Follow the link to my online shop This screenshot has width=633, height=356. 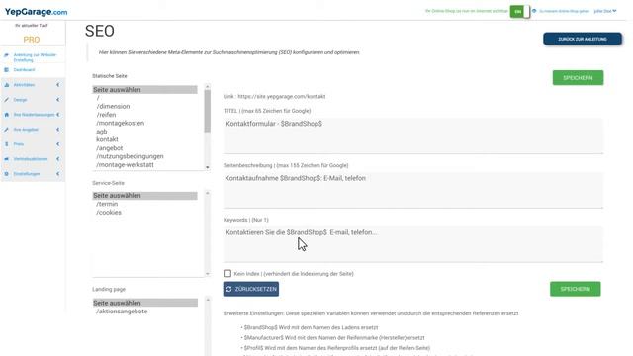[x=564, y=11]
